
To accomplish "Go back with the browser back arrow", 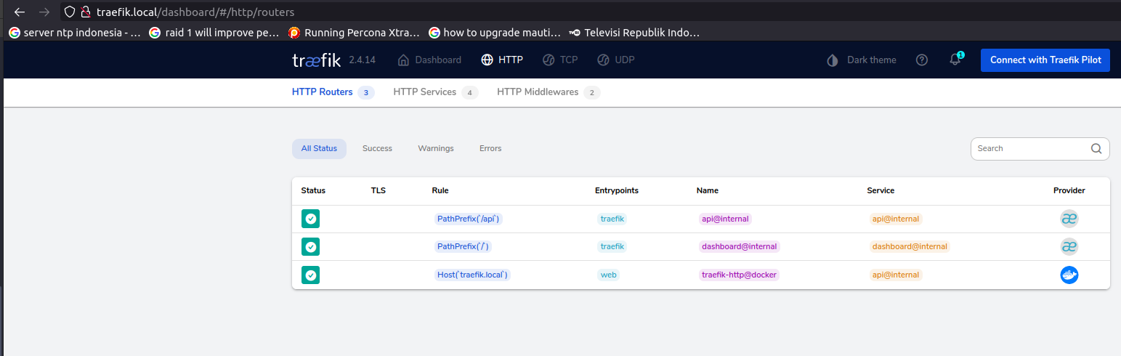I will click(x=20, y=12).
